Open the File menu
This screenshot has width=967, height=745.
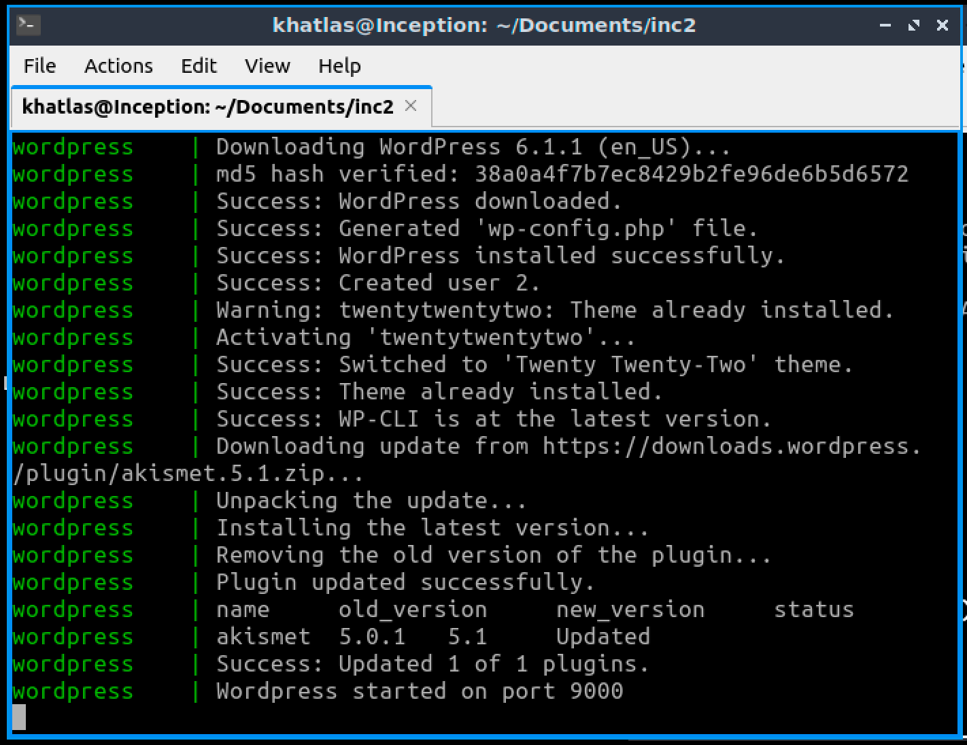coord(39,66)
